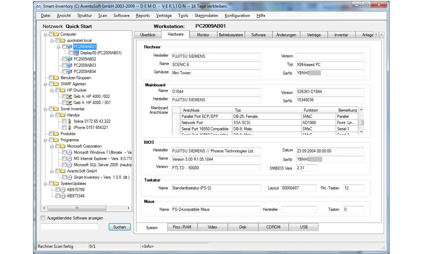The width and height of the screenshot is (423, 254).
Task: Click the phone icon next to Nokia 0172 65 43 222
Action: [x=69, y=121]
